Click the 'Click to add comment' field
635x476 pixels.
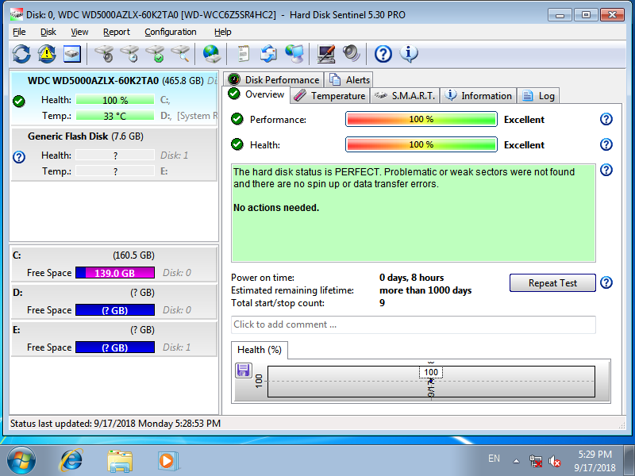point(413,324)
